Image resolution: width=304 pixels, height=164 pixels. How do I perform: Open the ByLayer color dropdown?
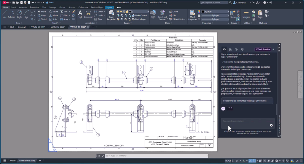[x=228, y=12]
